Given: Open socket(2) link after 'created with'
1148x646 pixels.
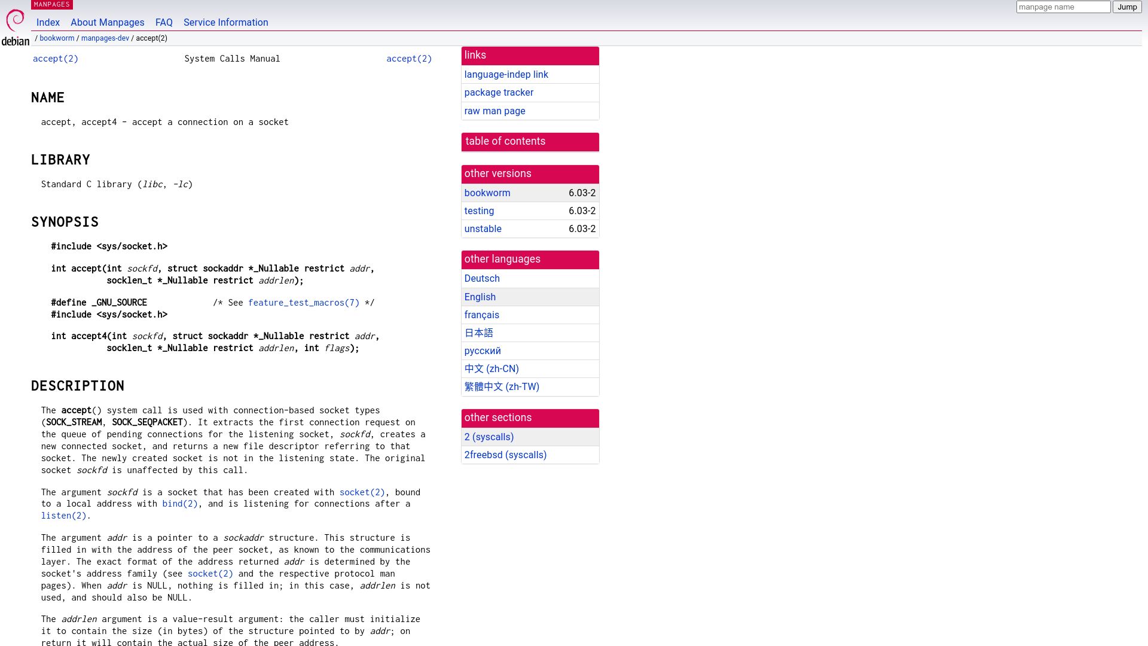Looking at the screenshot, I should click(362, 492).
